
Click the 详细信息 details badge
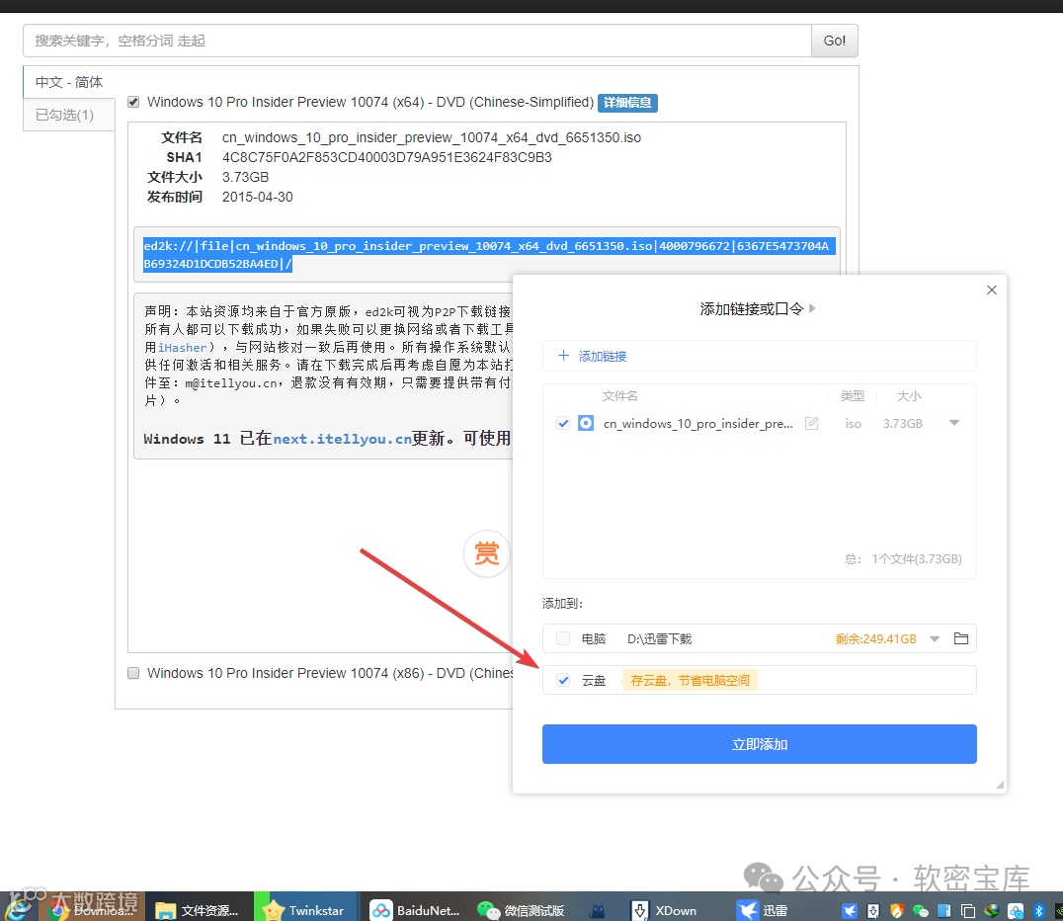point(627,103)
